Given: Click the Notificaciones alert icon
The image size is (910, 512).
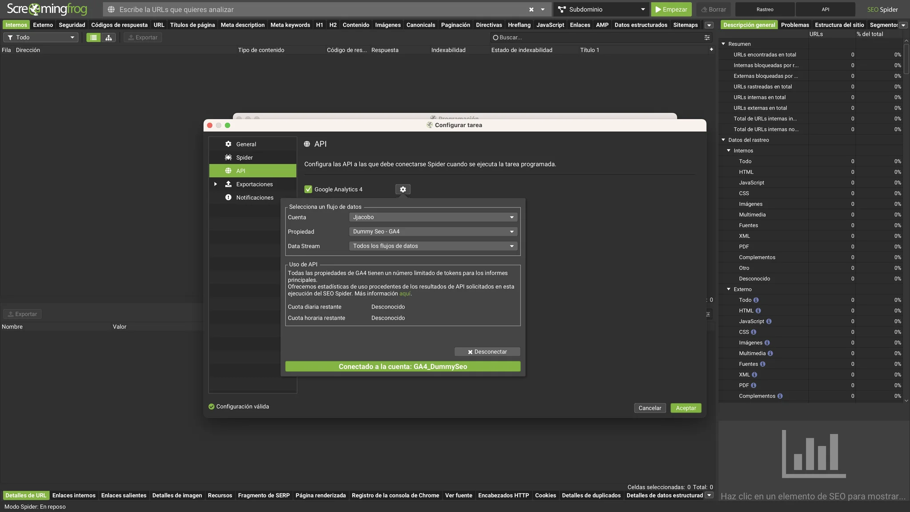Looking at the screenshot, I should click(228, 197).
